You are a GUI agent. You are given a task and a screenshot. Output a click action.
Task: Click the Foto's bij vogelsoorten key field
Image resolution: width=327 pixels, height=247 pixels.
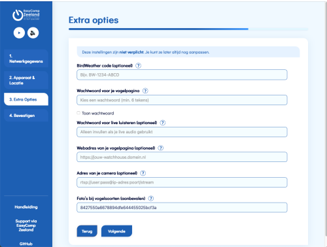coord(182,208)
